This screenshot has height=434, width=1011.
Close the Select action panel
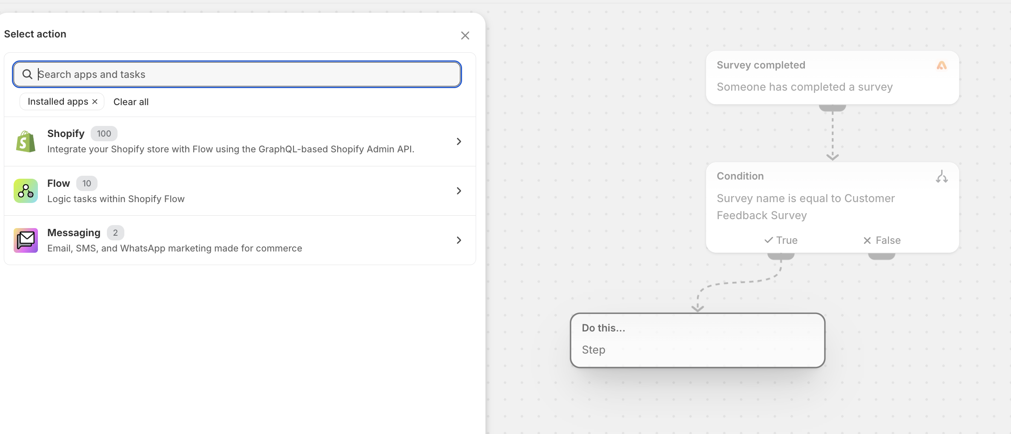click(x=465, y=35)
